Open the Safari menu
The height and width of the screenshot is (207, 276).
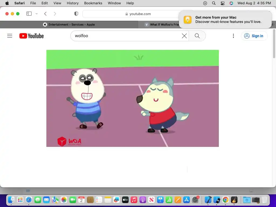[19, 3]
